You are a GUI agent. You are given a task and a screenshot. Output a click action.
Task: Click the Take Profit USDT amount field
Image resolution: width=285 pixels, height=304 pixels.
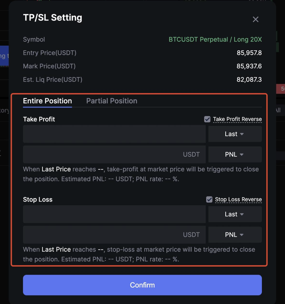tap(103, 154)
